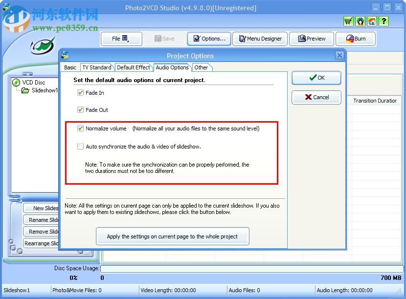The image size is (406, 299).
Task: Select the VCD Disc tree node
Action: (33, 83)
